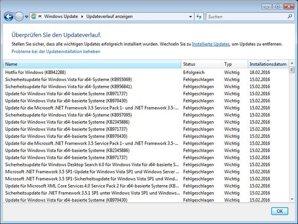Viewport: 298px width, 224px height.
Task: Click the scrollbar down arrow
Action: (x=292, y=199)
